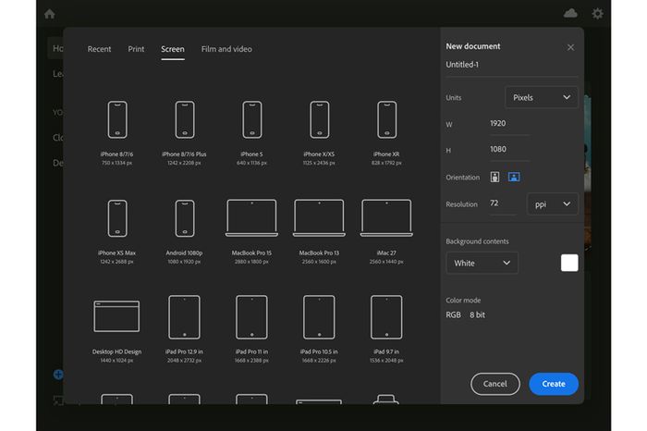
Task: Go to the Home icon in top bar
Action: [x=50, y=14]
